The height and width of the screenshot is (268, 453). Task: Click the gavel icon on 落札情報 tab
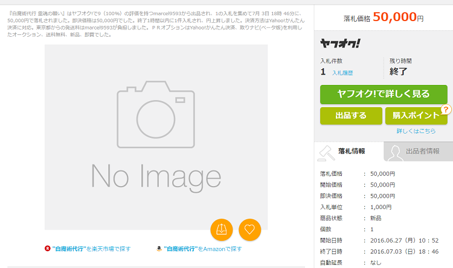tap(327, 152)
